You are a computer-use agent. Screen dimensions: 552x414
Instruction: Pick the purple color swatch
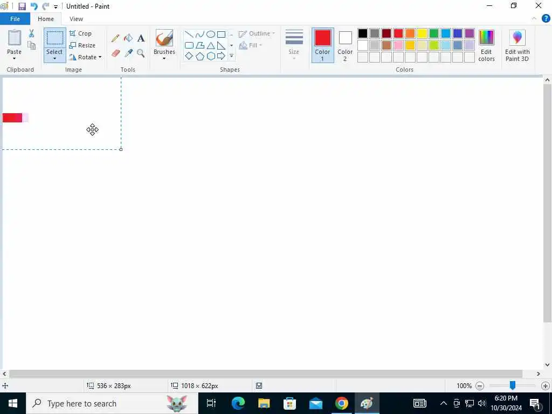pyautogui.click(x=470, y=33)
